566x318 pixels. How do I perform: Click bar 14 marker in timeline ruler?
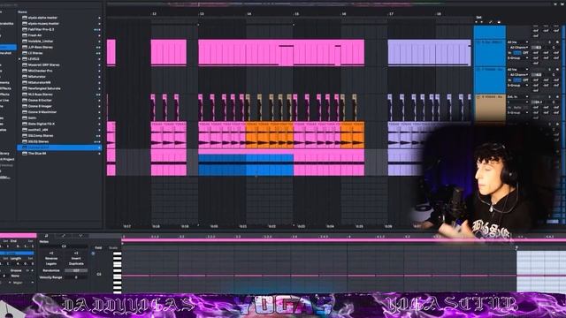[249, 14]
